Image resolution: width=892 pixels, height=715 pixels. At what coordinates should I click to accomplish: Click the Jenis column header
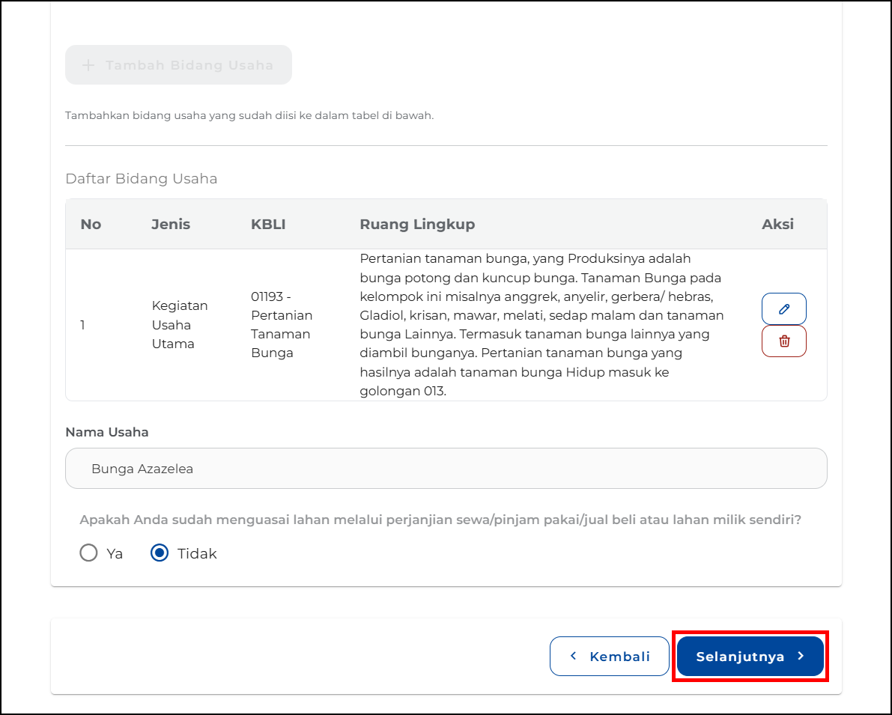171,225
